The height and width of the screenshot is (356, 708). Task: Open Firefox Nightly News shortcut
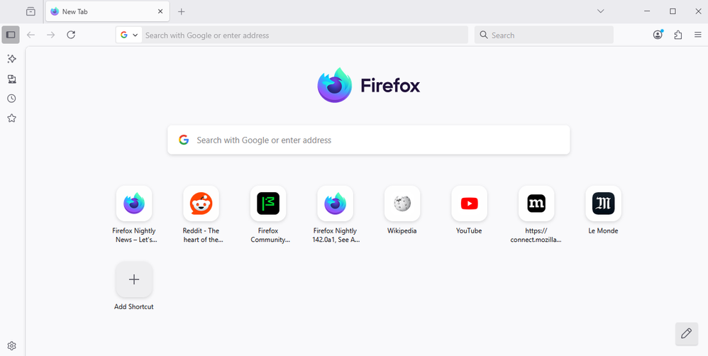(134, 204)
